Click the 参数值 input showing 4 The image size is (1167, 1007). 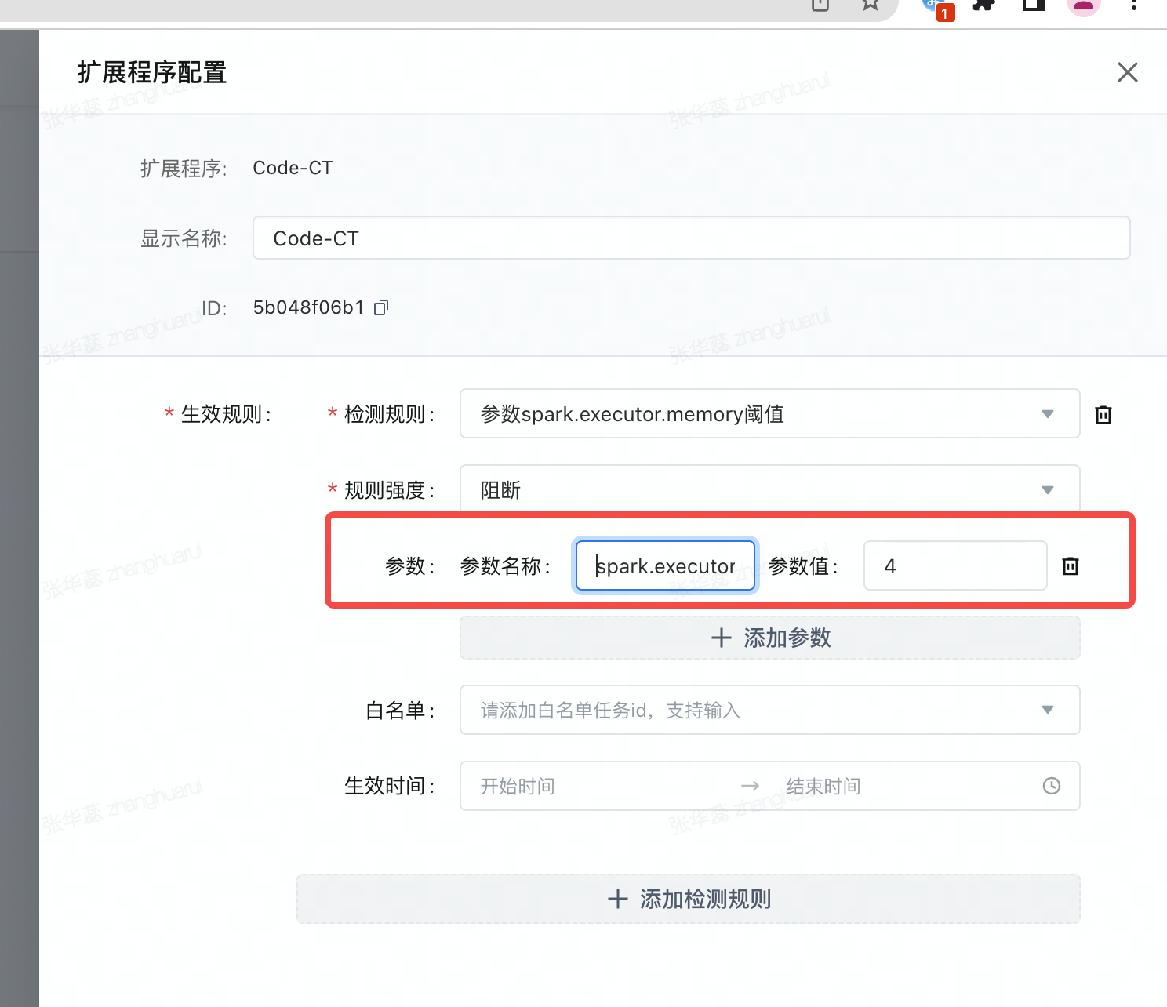point(954,565)
